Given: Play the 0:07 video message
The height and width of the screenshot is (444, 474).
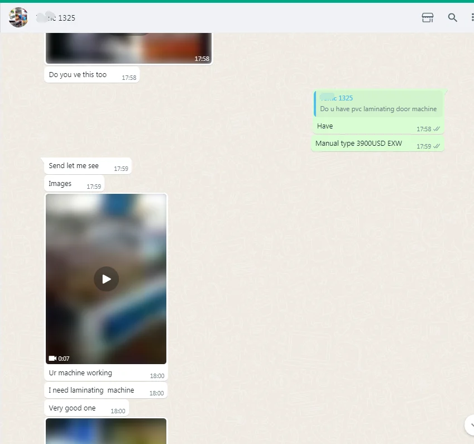Looking at the screenshot, I should (x=106, y=279).
